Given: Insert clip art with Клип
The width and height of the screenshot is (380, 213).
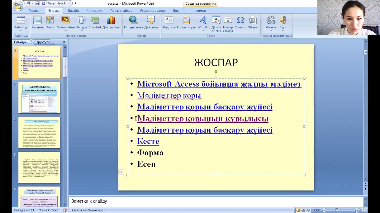Looking at the screenshot, I should click(50, 23).
